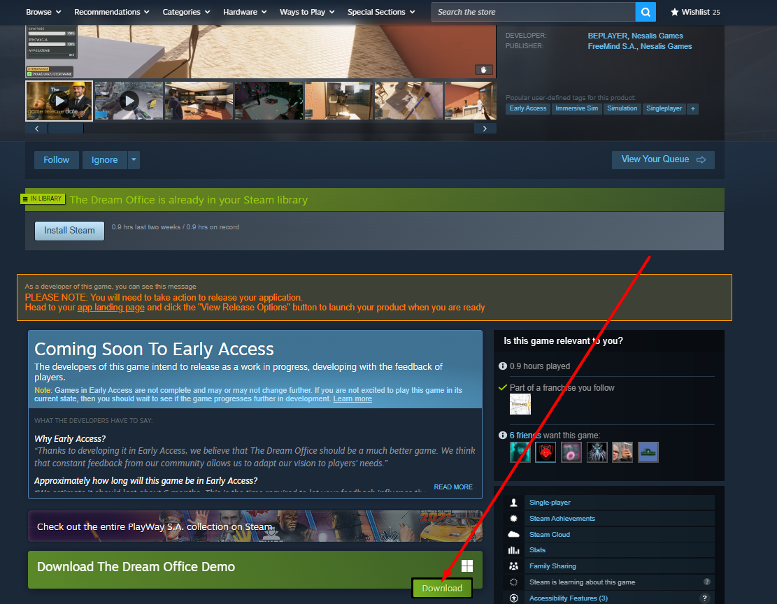Click the Family Sharing people icon
The width and height of the screenshot is (777, 604).
[513, 566]
